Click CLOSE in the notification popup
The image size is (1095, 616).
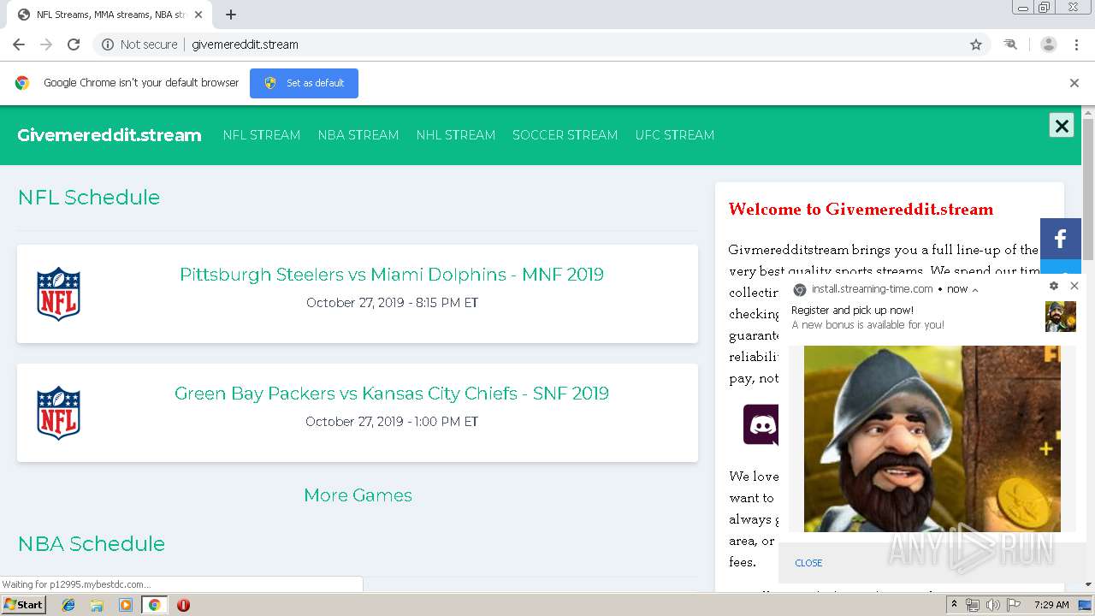(808, 563)
